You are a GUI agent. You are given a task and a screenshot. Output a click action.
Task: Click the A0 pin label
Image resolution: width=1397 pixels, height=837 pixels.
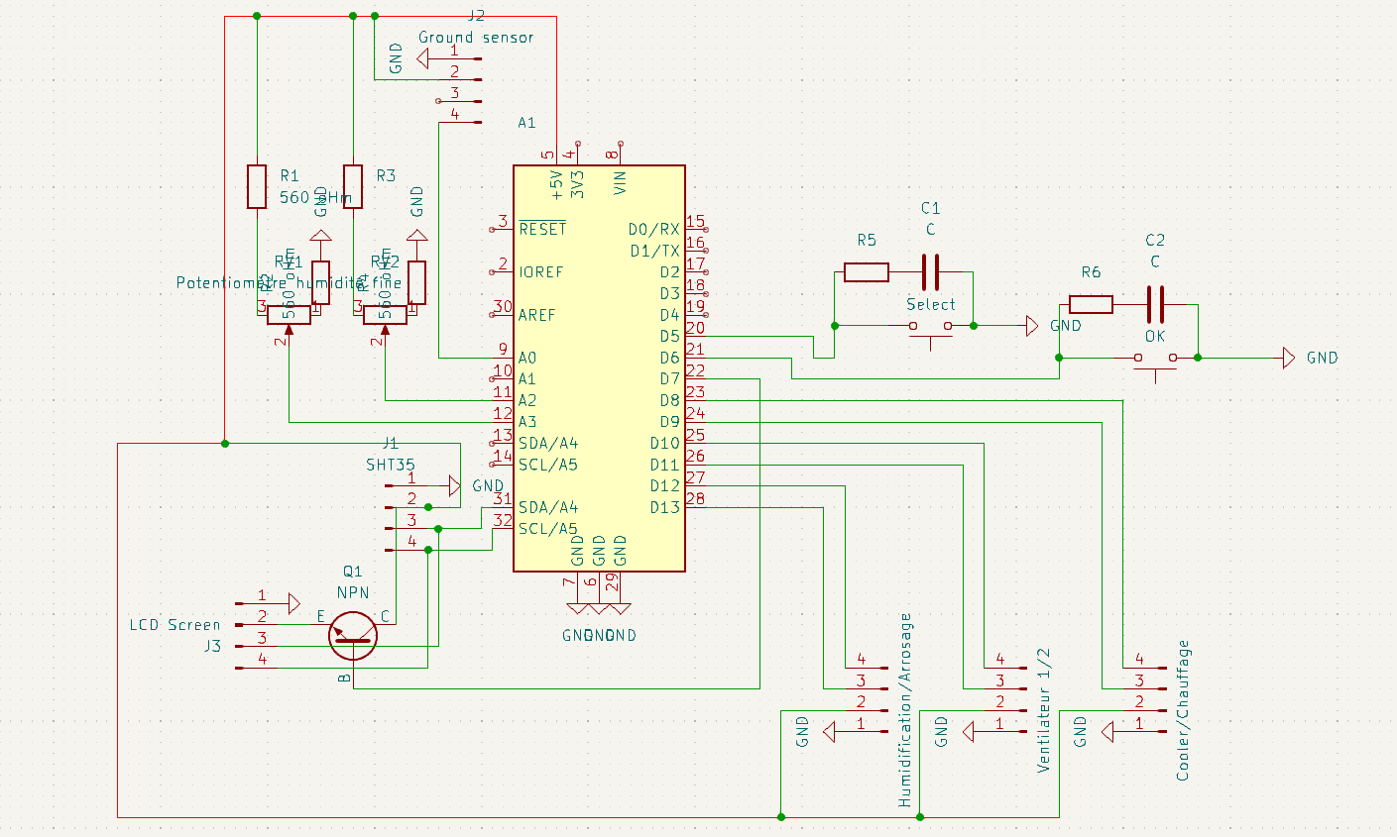(x=527, y=358)
